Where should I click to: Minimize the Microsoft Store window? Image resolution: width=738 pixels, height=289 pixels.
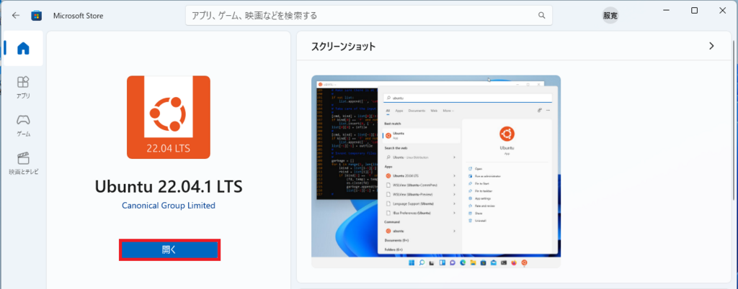click(x=665, y=11)
